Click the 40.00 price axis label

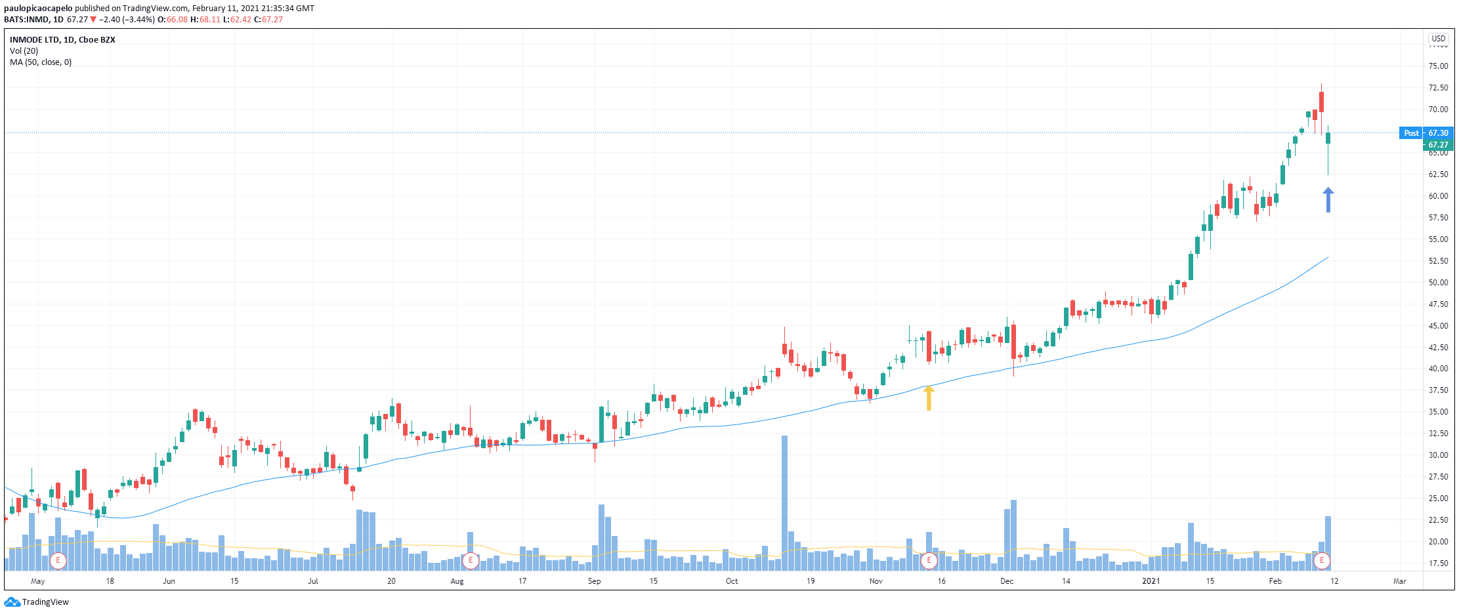pyautogui.click(x=1438, y=369)
